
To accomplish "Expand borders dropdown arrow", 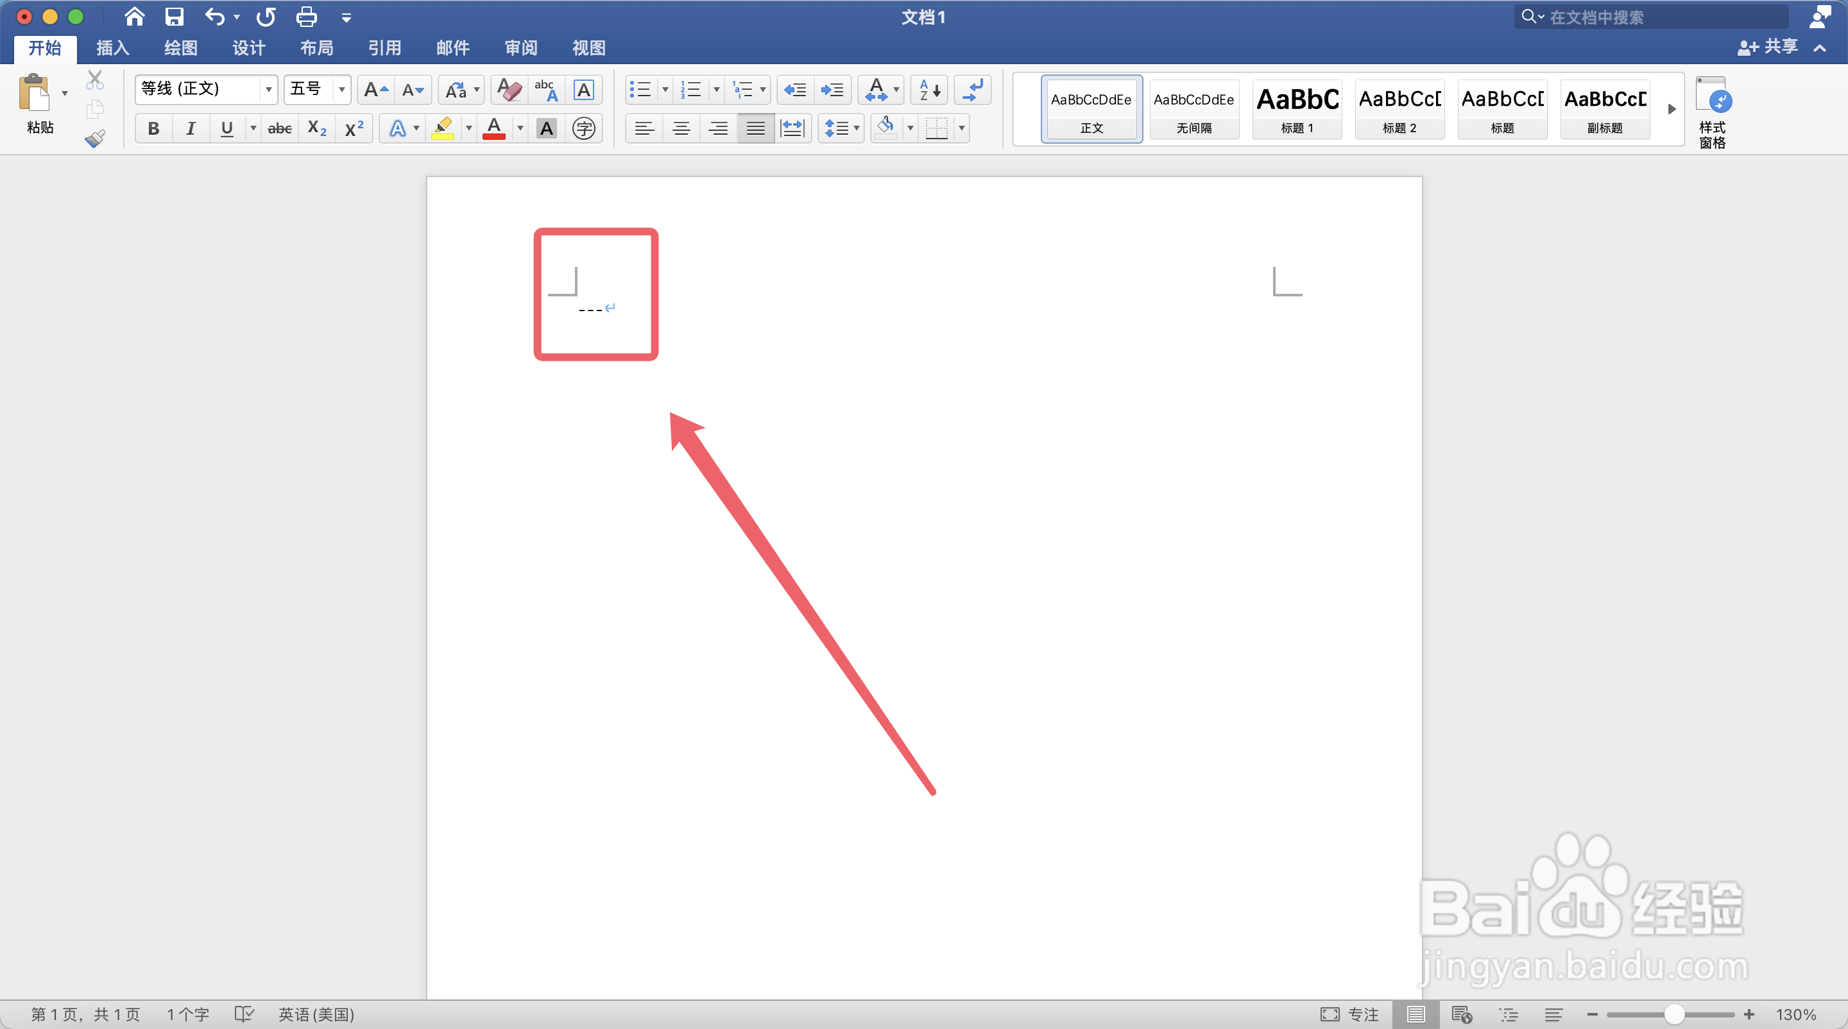I will (x=961, y=128).
